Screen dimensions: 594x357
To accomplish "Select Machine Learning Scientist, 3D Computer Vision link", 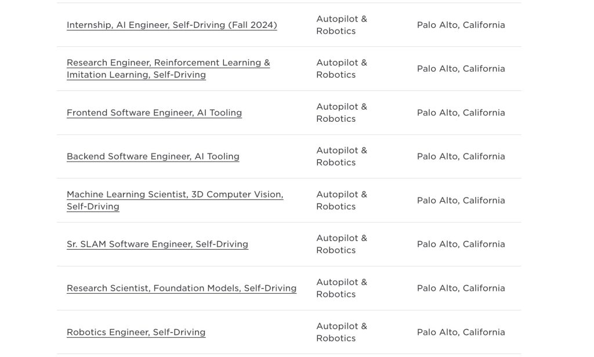I will pyautogui.click(x=175, y=195).
